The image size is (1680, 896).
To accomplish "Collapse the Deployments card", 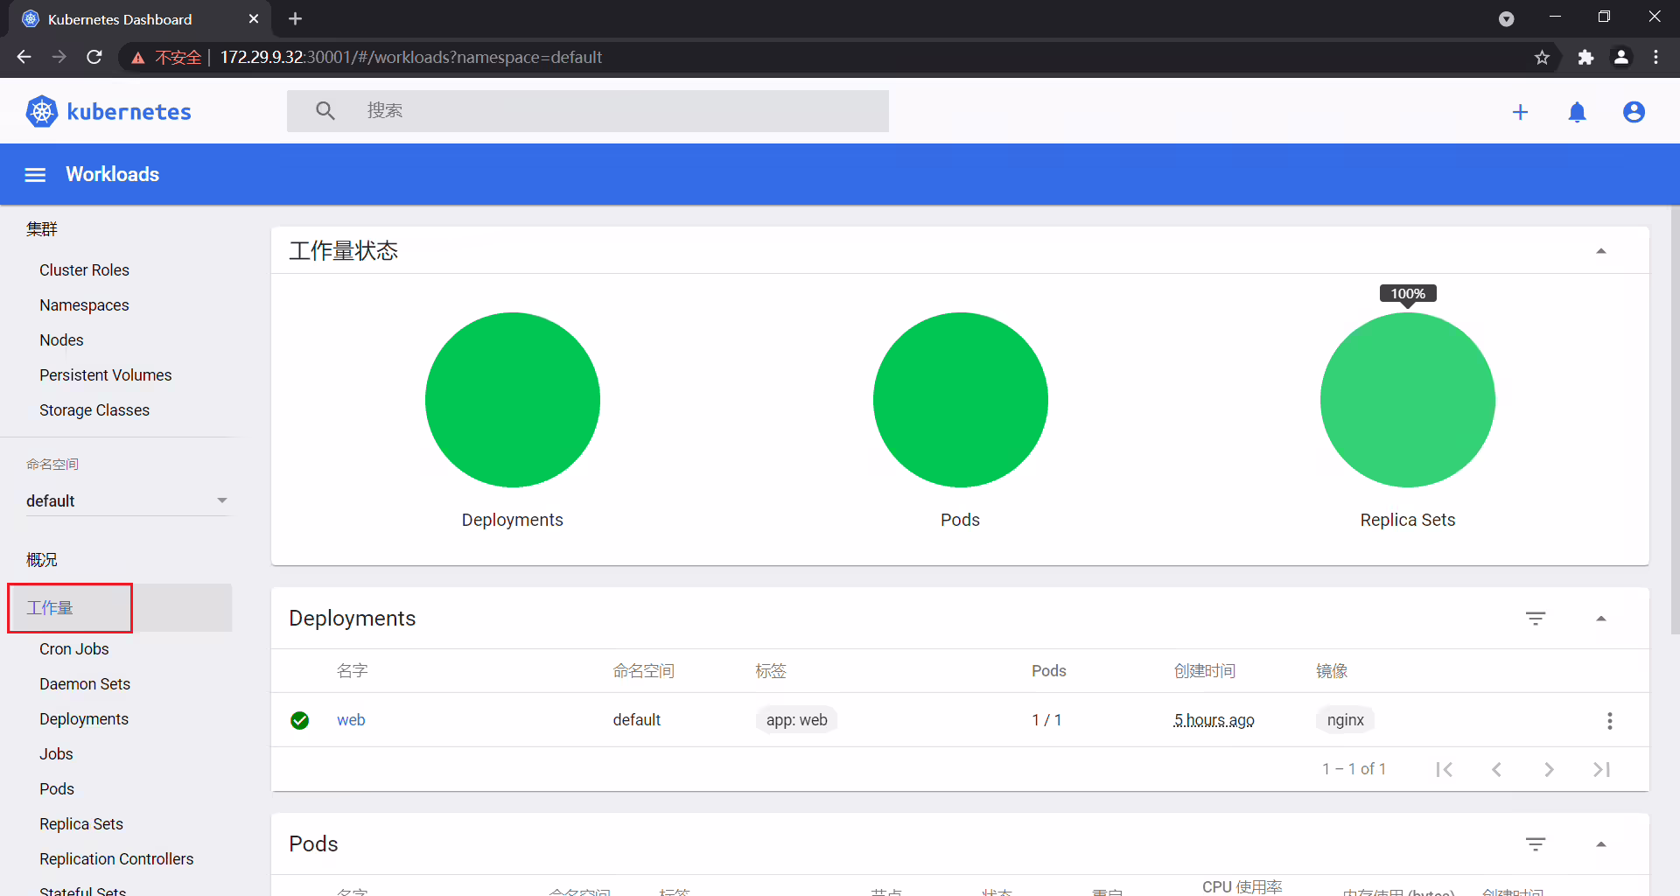I will [1601, 619].
